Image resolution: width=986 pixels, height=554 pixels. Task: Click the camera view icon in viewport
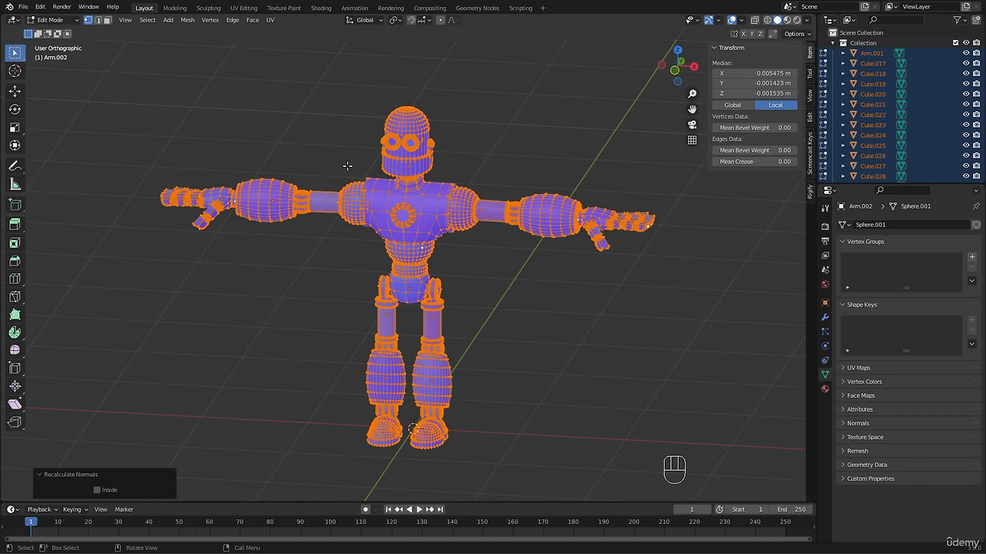tap(692, 125)
